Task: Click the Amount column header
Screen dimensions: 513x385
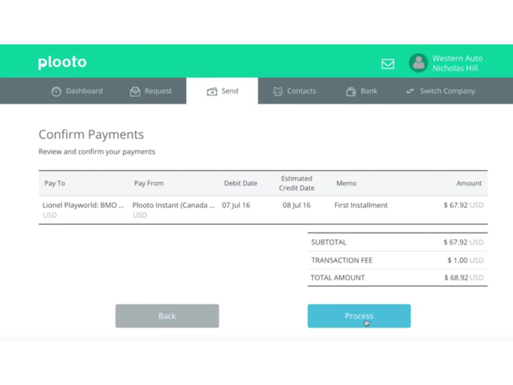Action: click(x=469, y=183)
